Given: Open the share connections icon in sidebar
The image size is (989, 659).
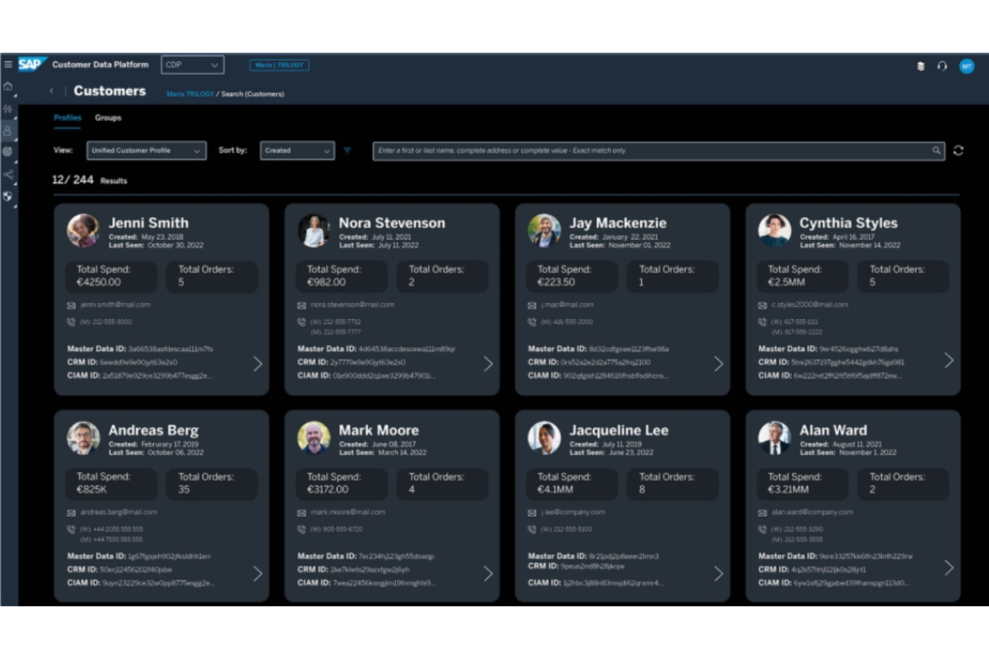Looking at the screenshot, I should coord(8,176).
